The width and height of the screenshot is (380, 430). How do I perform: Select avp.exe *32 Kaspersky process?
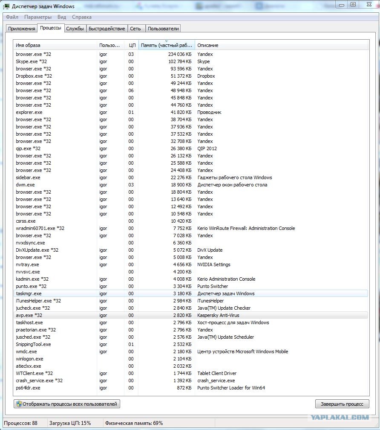[190, 315]
